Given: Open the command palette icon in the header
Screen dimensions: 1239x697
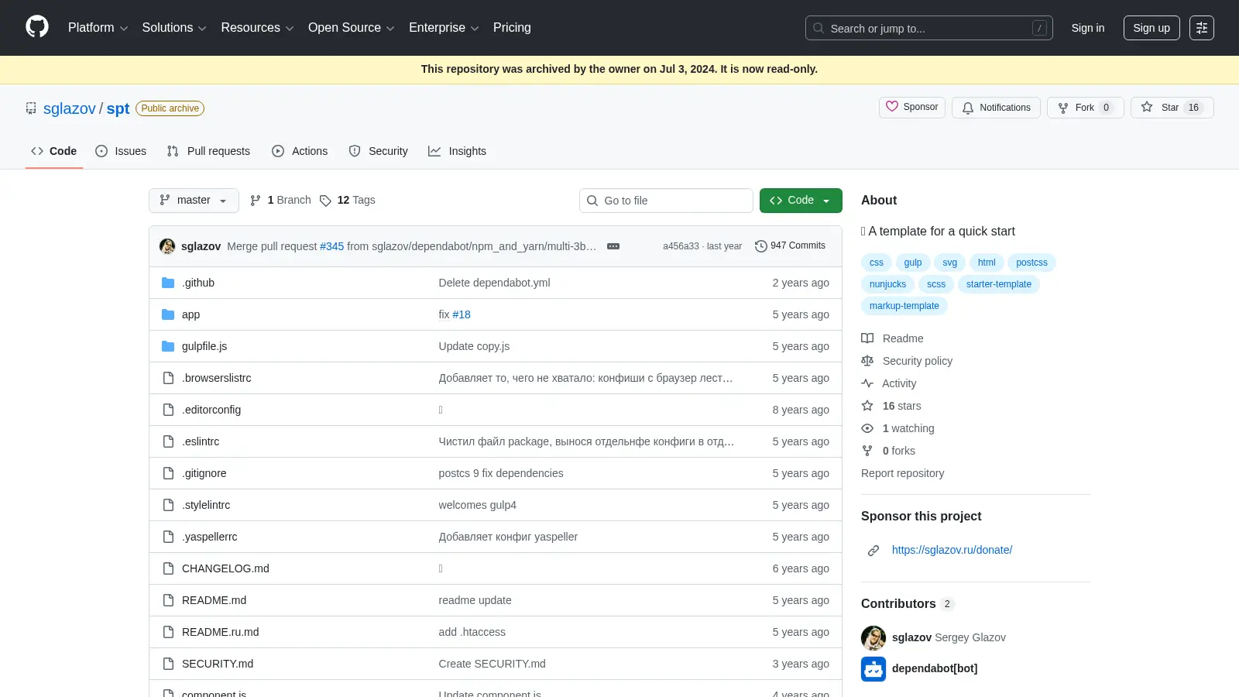Looking at the screenshot, I should pos(1201,28).
